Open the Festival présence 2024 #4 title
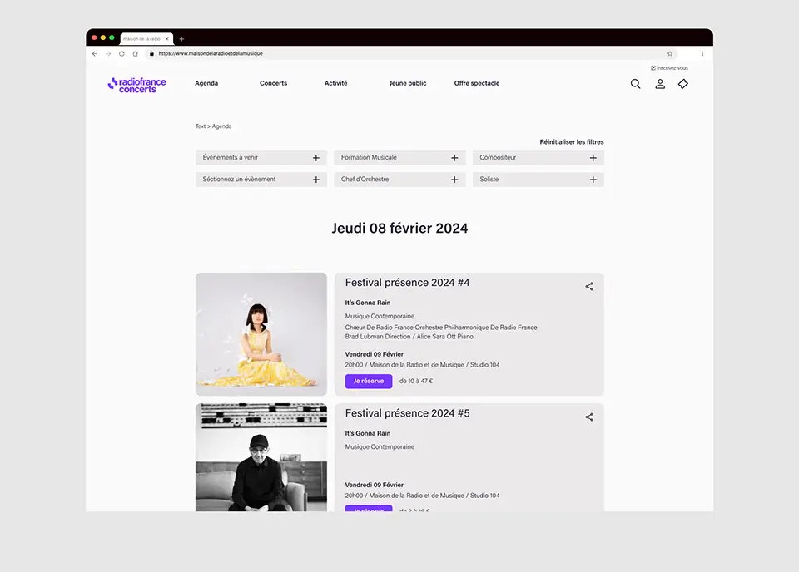 407,283
